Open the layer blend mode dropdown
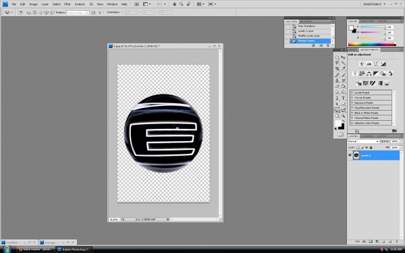The height and width of the screenshot is (253, 405). (x=363, y=141)
